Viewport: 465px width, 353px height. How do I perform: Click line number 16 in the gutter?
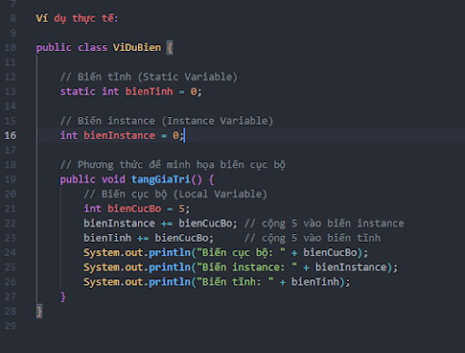10,135
